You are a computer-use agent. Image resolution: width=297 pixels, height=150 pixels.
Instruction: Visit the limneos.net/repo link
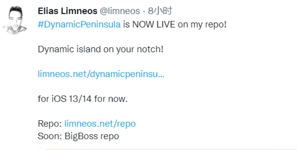(x=100, y=124)
